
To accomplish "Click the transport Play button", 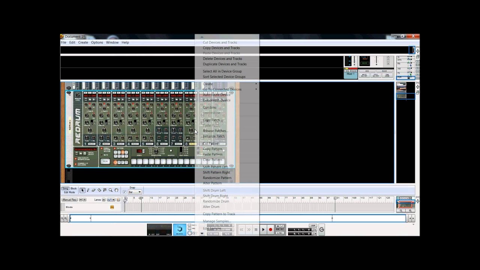I will tap(263, 229).
